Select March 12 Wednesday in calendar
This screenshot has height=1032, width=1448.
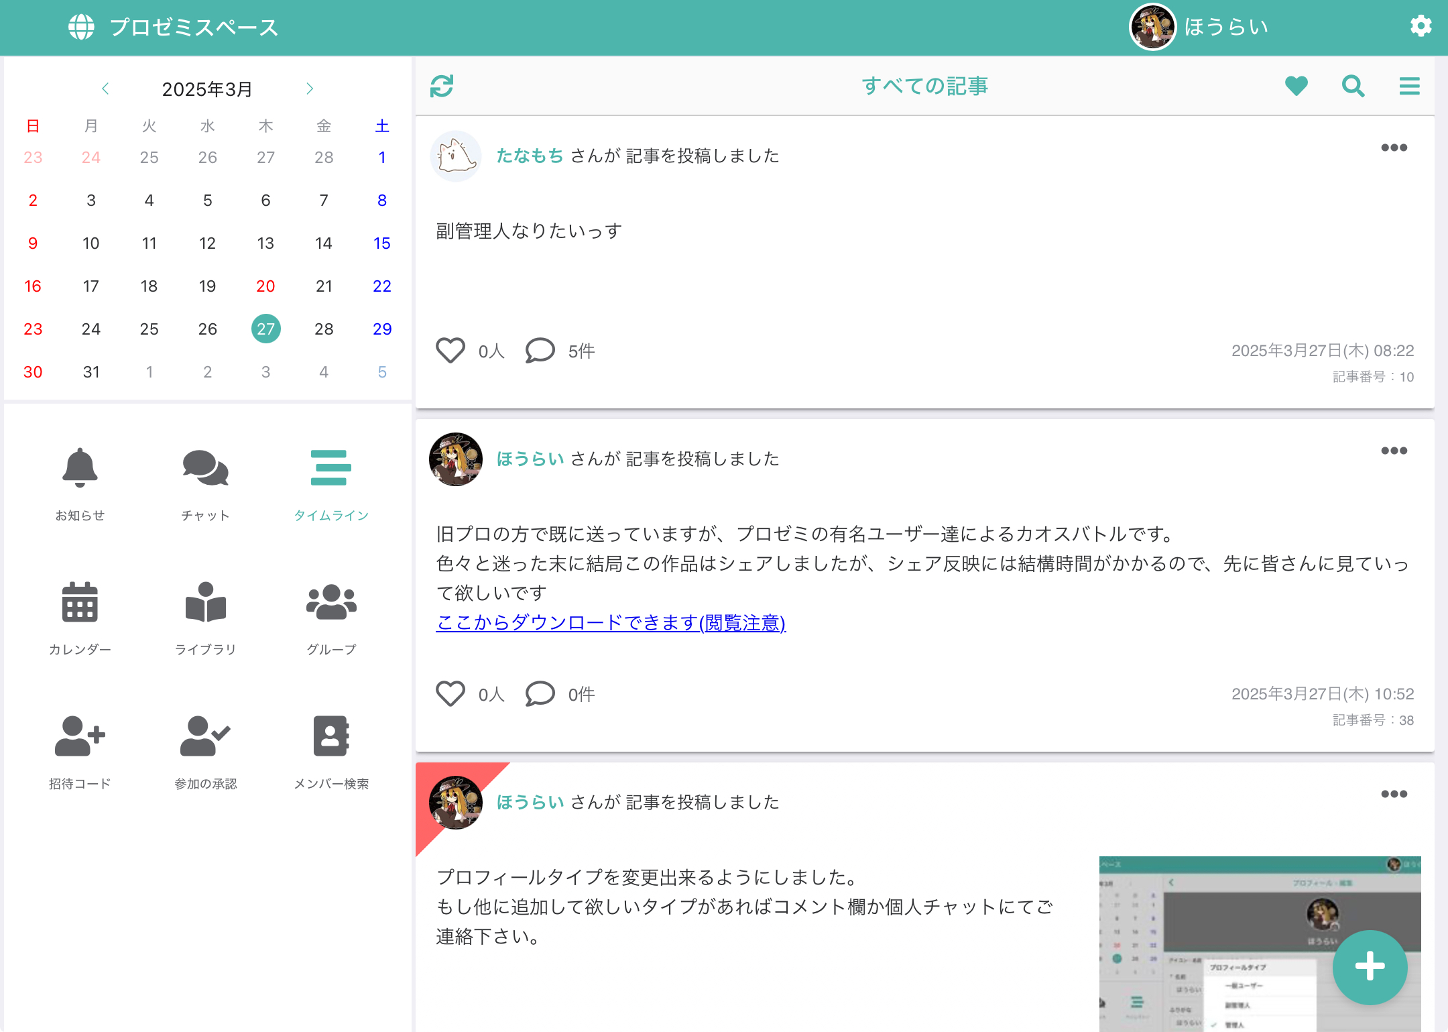[x=207, y=243]
